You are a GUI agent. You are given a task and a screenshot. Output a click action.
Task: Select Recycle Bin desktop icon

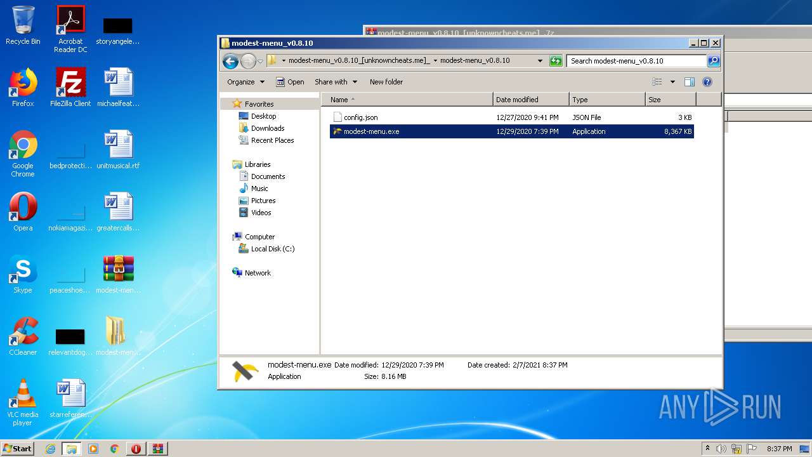point(23,25)
